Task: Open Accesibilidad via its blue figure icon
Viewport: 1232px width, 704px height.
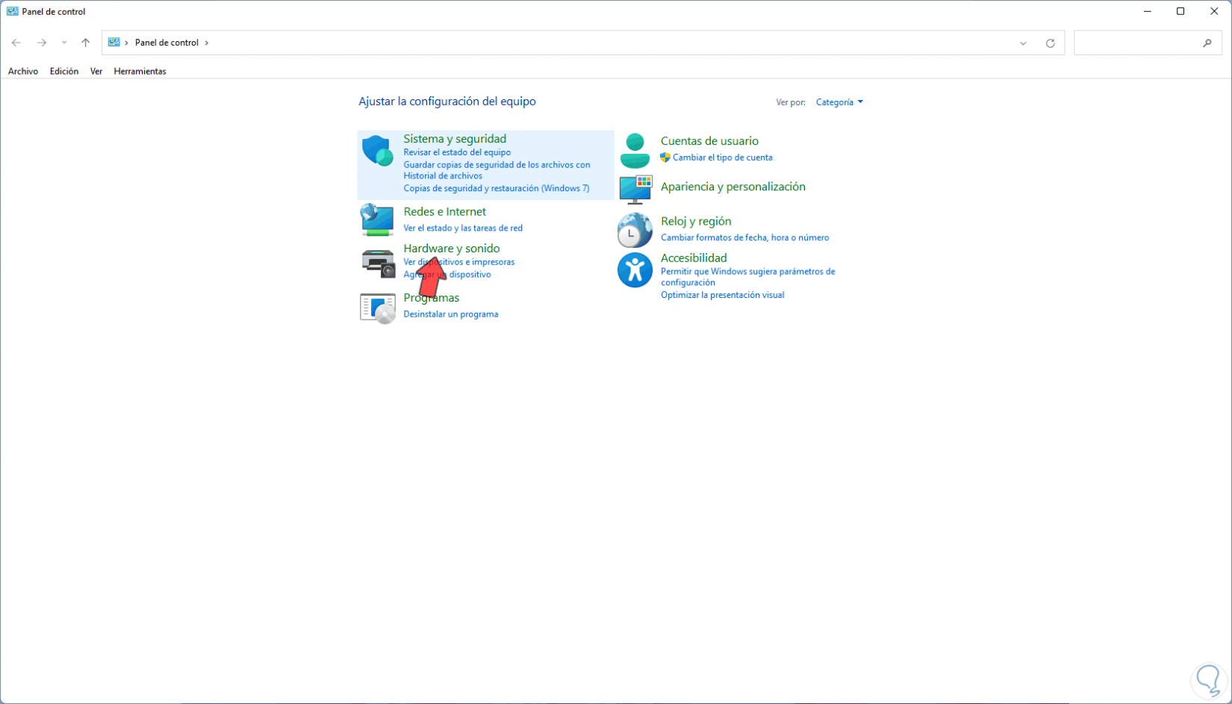Action: (635, 270)
